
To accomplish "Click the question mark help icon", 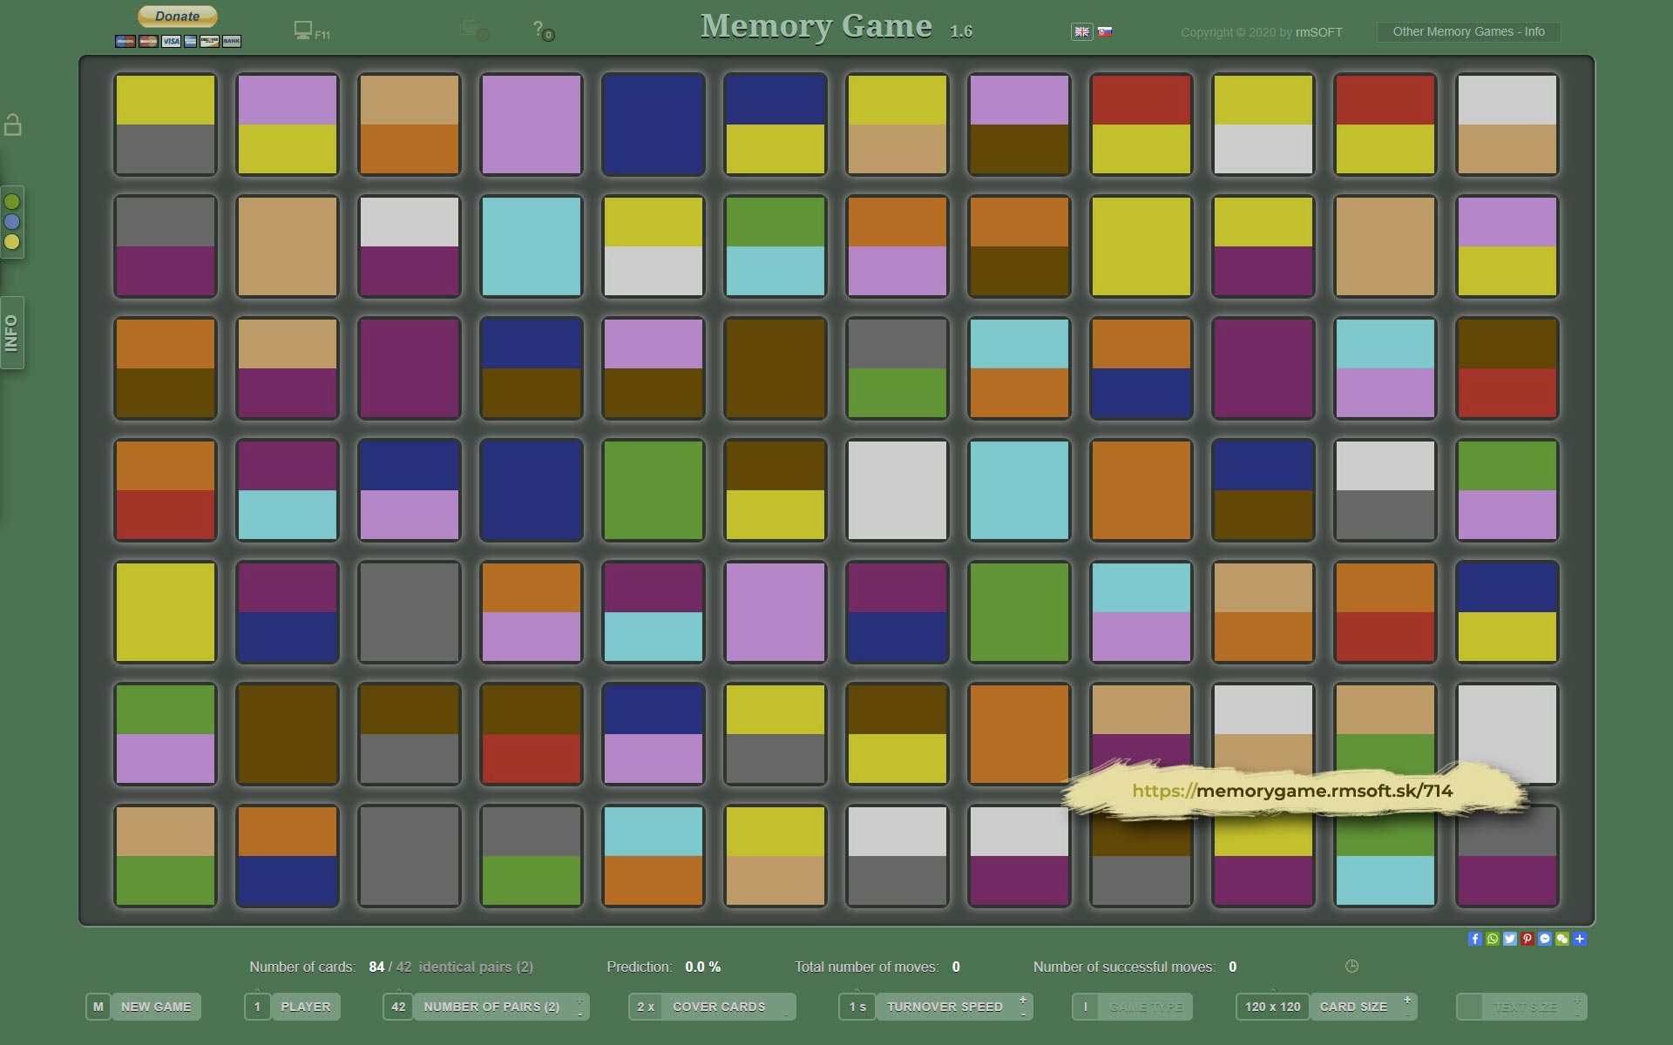I will coord(538,29).
